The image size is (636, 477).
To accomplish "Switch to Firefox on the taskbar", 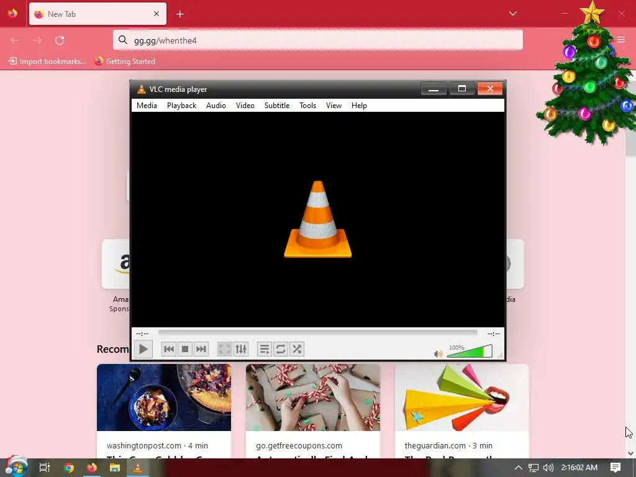I will click(92, 468).
